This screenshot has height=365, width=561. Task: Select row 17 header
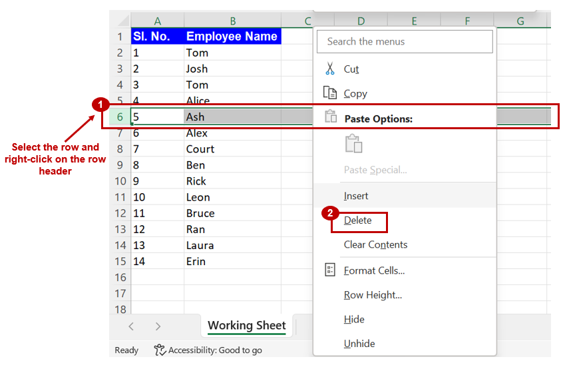[120, 293]
